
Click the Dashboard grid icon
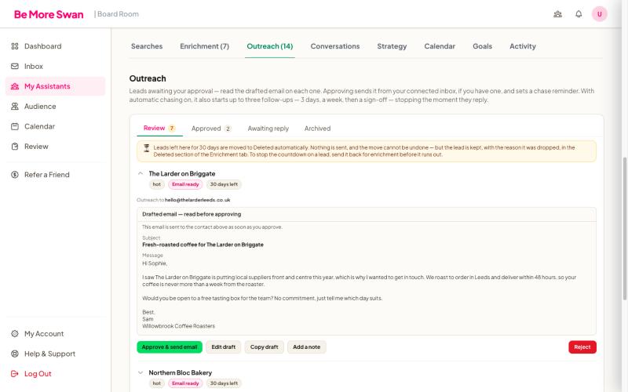15,46
